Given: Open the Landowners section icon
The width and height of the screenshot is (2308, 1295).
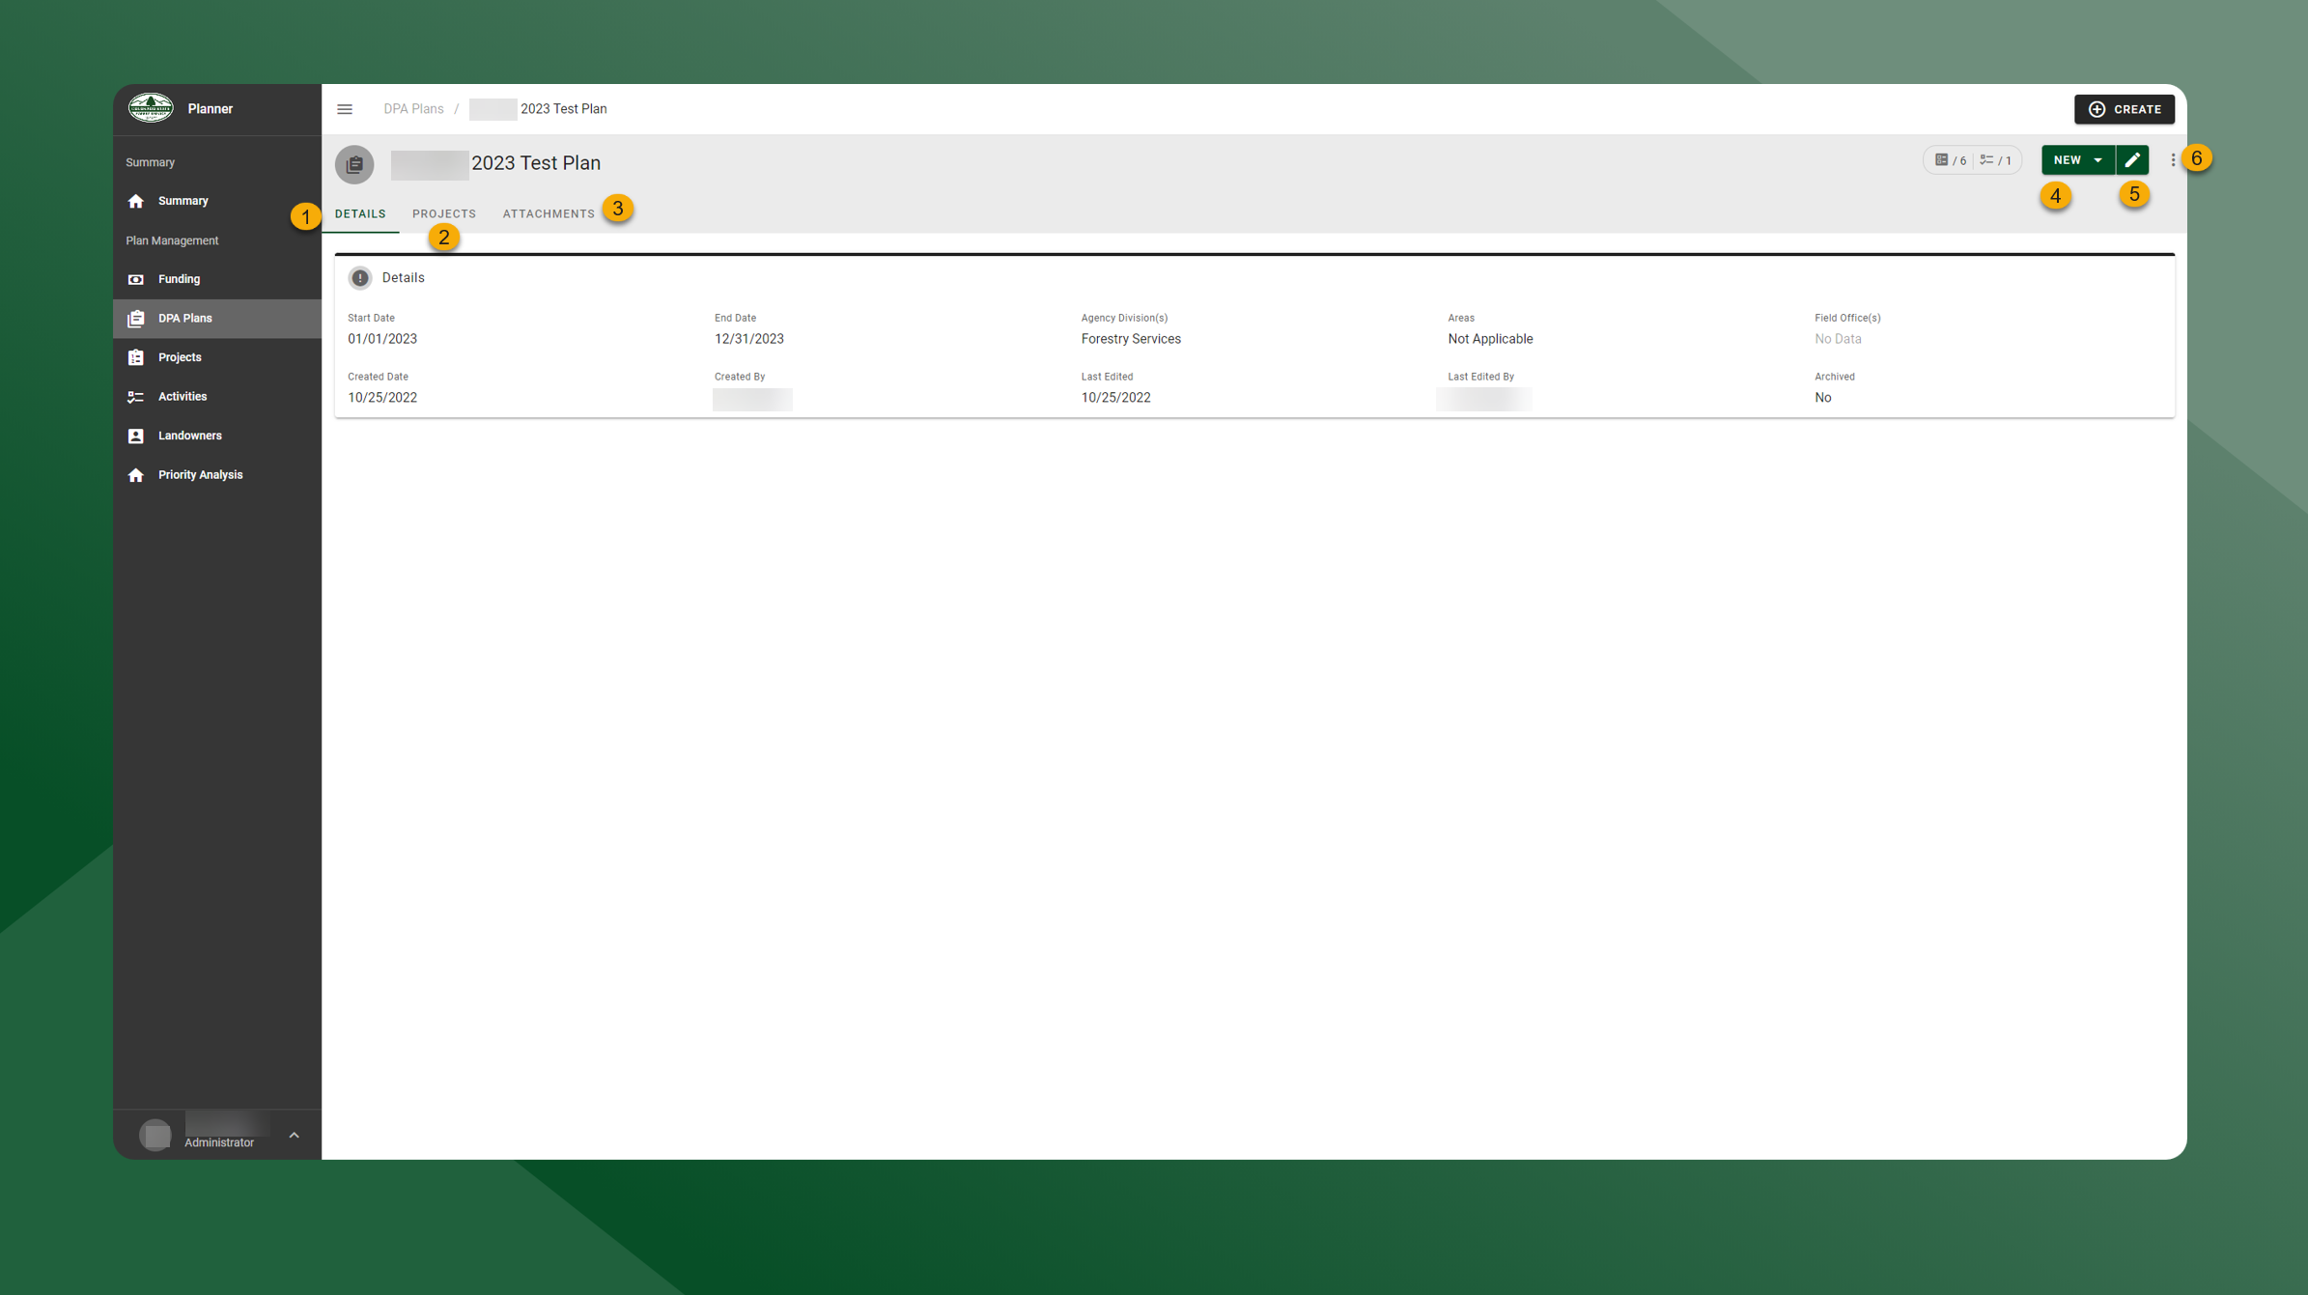Looking at the screenshot, I should 136,436.
